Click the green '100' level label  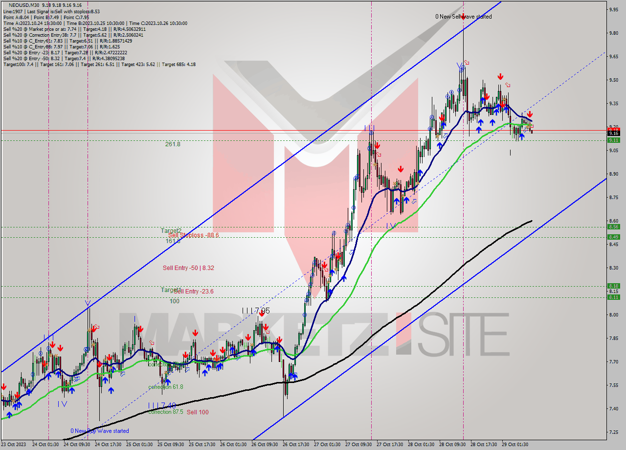pos(174,301)
